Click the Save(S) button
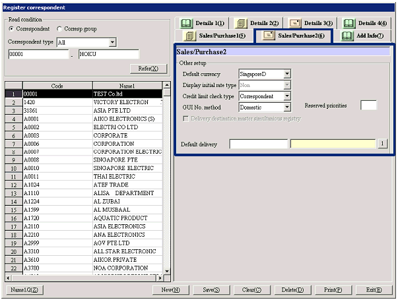The width and height of the screenshot is (398, 300). pos(211,290)
